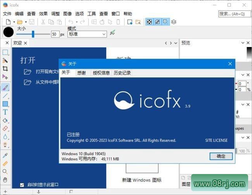Toggle the 启动时显示此窗口 checkbox
Image resolution: width=252 pixels, height=195 pixels.
point(22,185)
